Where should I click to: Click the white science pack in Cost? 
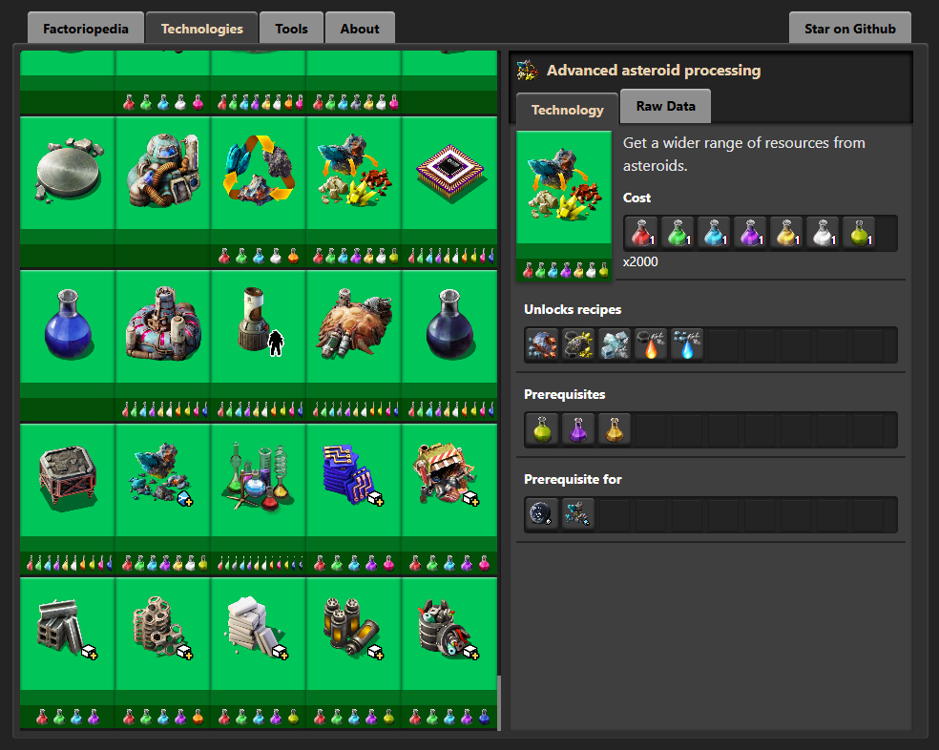point(824,233)
